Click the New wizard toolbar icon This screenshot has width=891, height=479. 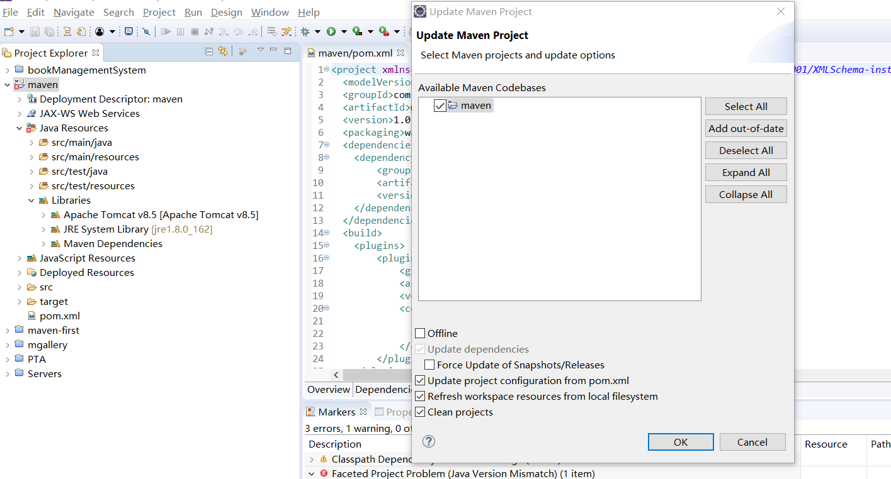pyautogui.click(x=9, y=31)
